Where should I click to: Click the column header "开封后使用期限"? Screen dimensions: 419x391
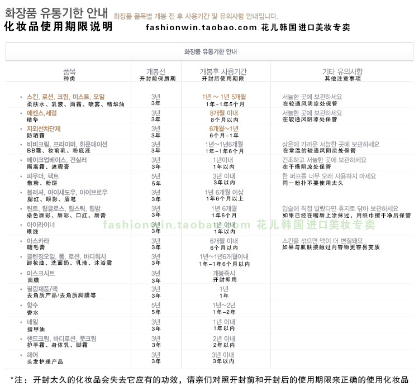point(223,78)
